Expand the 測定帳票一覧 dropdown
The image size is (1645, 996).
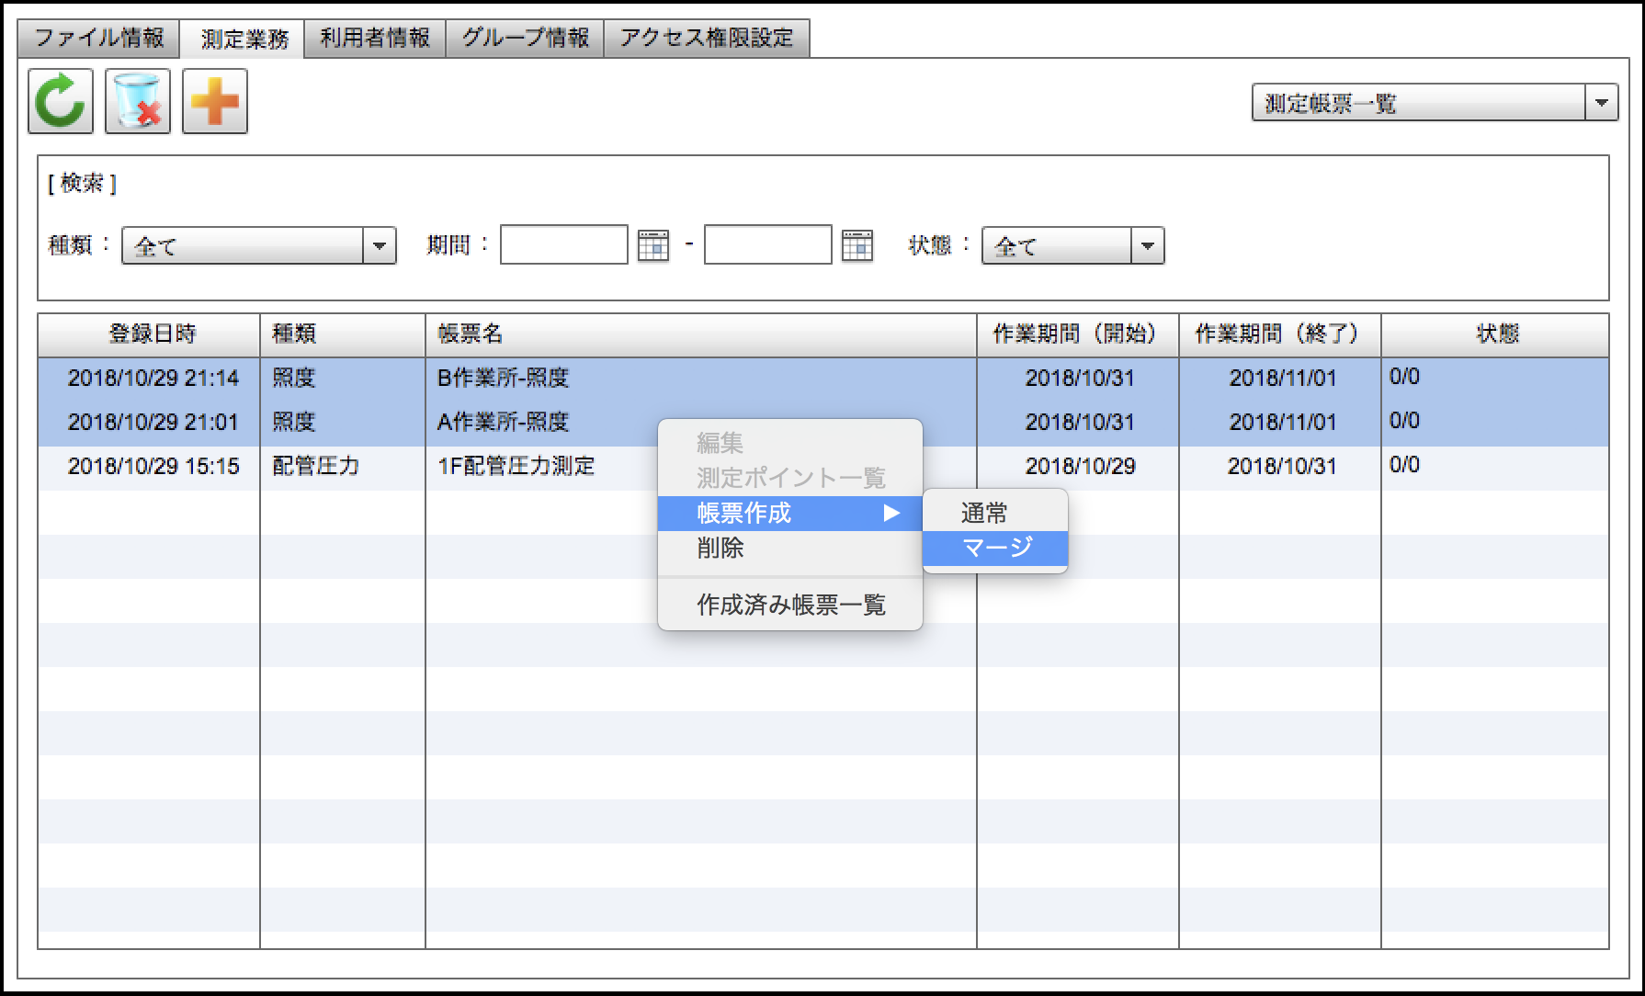point(1600,103)
